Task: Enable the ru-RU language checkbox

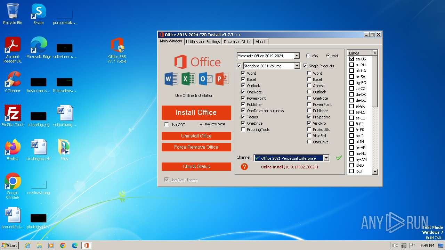Action: (x=351, y=65)
